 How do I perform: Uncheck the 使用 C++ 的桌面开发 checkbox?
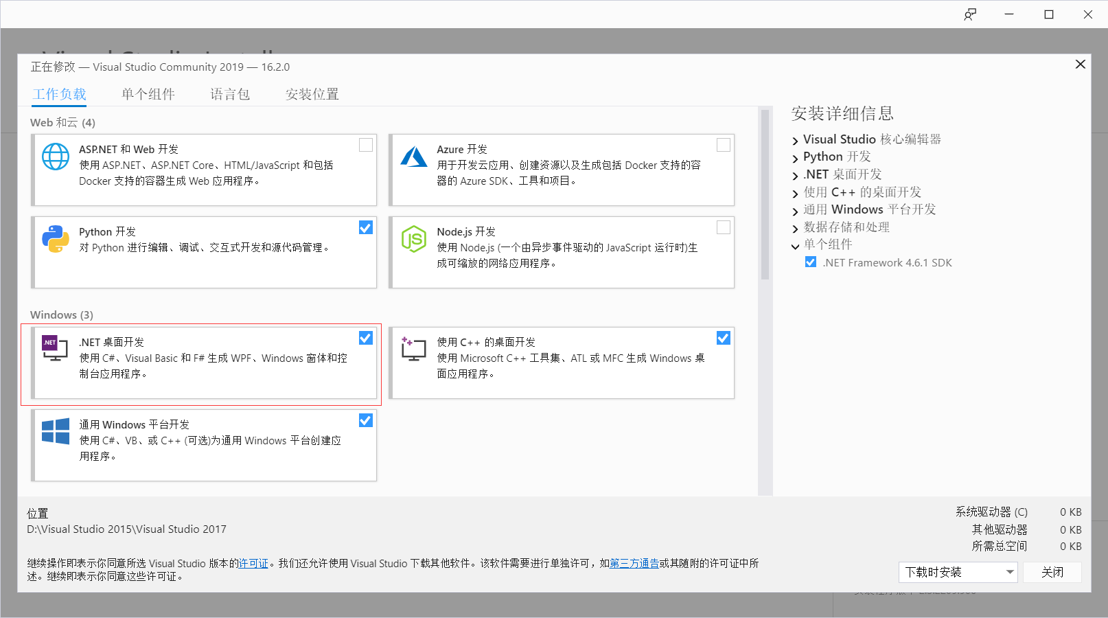[x=724, y=338]
